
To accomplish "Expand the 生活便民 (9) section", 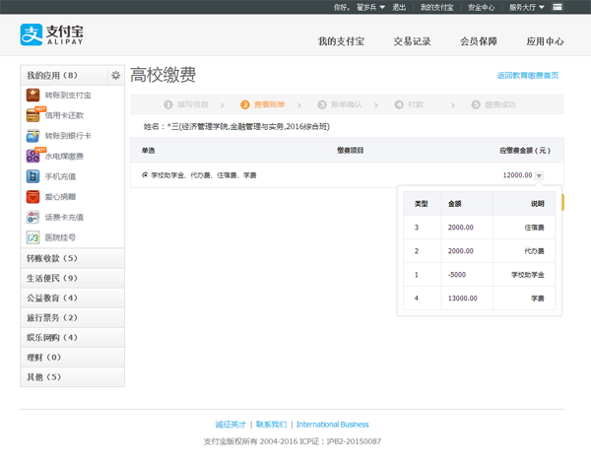I will (x=72, y=279).
